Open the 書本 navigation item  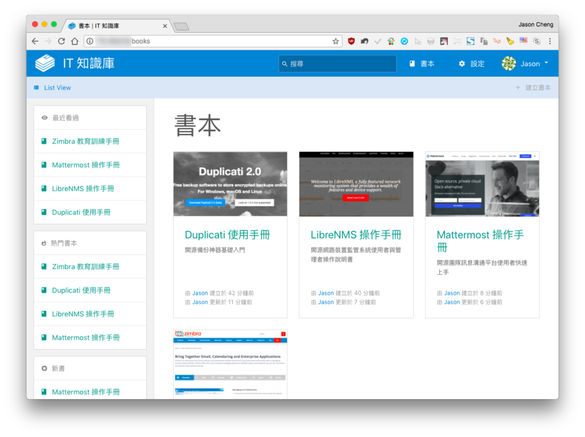[422, 64]
